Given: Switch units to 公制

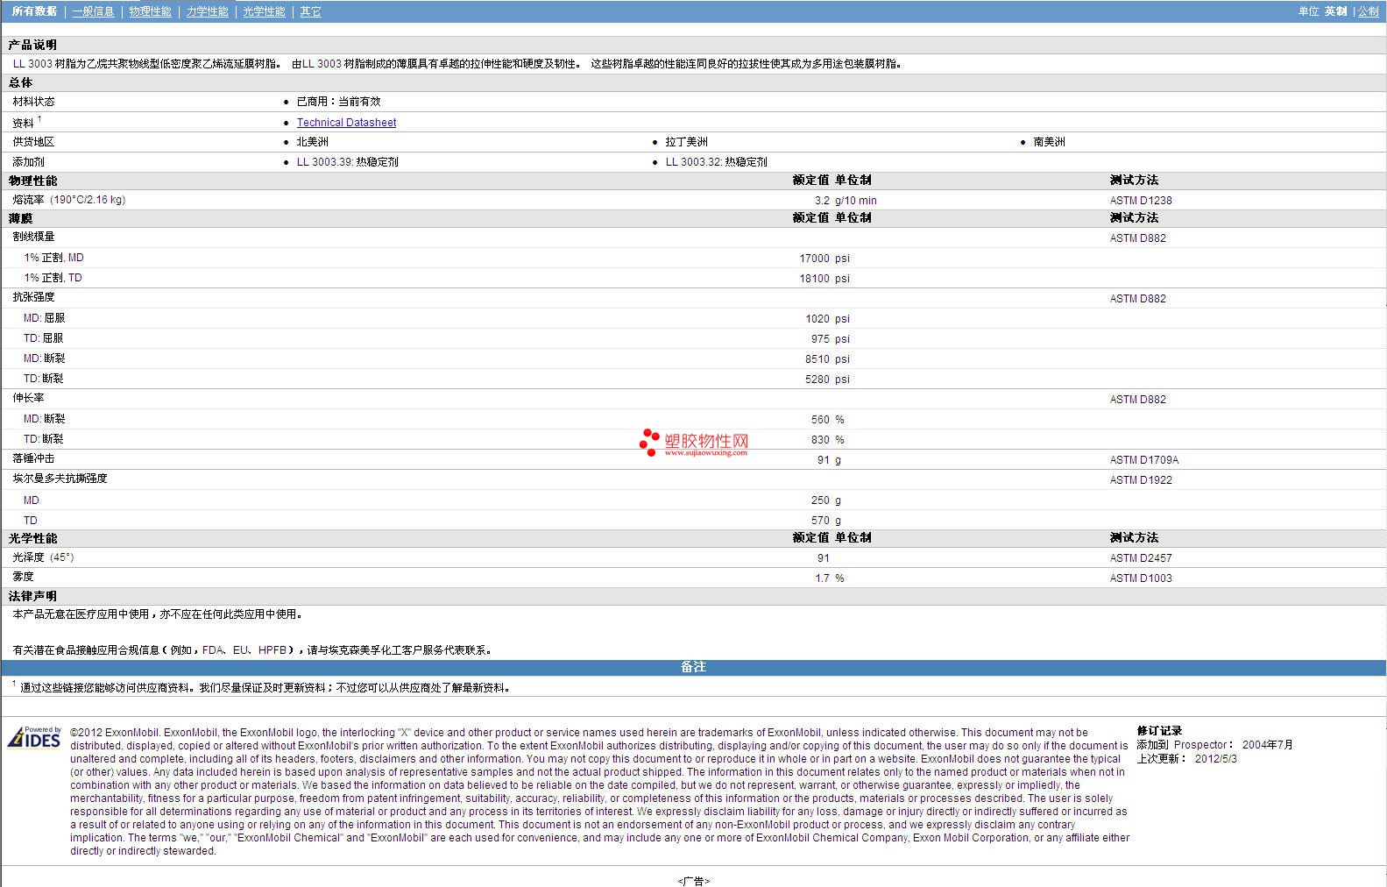Looking at the screenshot, I should (1368, 11).
